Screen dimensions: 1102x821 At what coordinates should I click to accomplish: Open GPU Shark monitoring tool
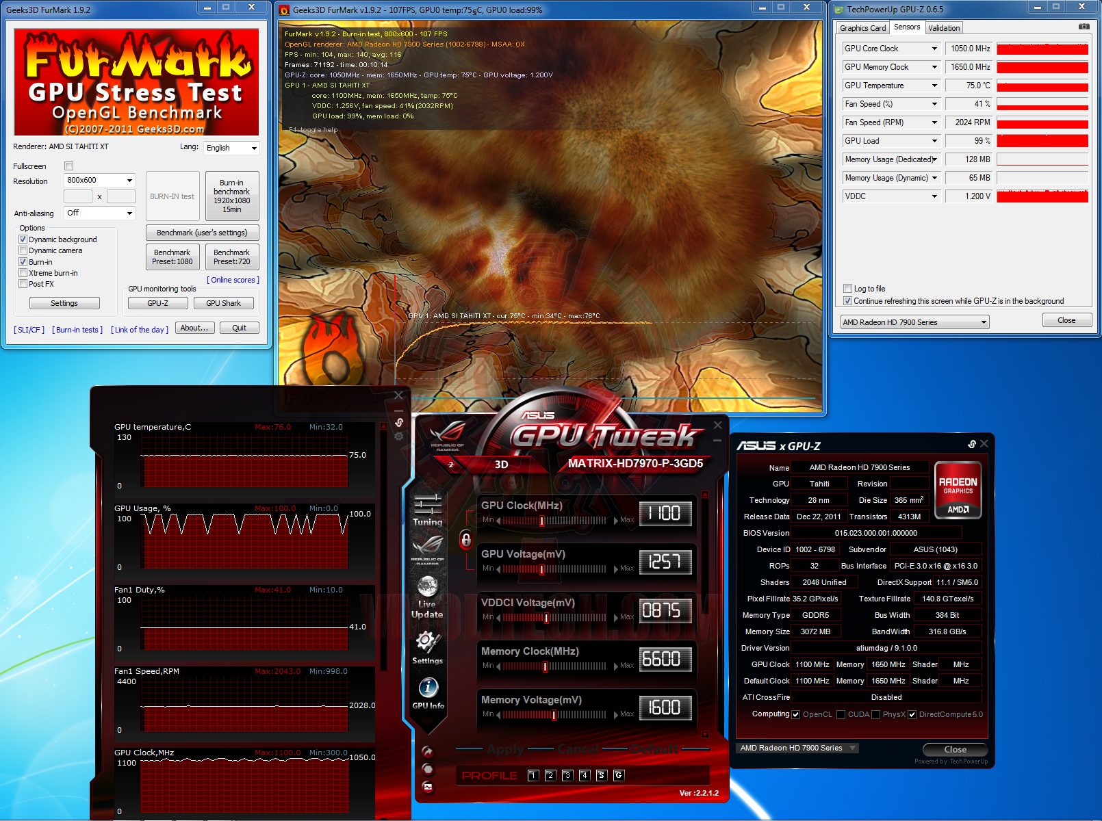(x=223, y=303)
